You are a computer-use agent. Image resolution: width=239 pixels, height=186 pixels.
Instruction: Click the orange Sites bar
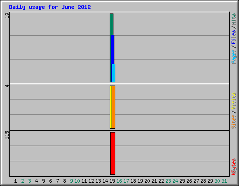113,107
